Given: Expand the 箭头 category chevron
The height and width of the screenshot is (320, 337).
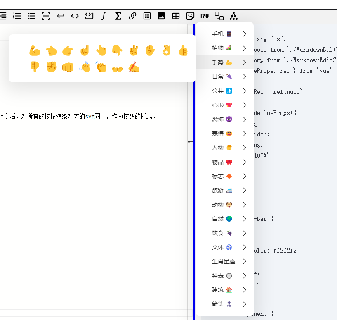Looking at the screenshot, I should (245, 304).
